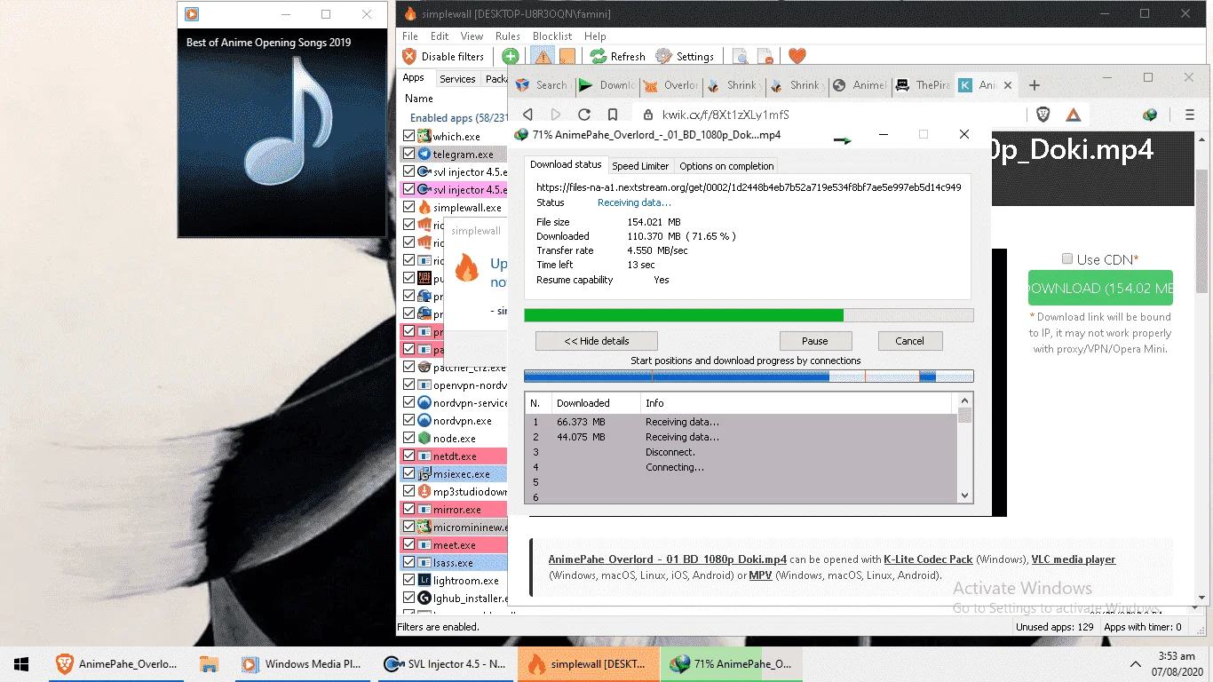
Task: Toggle the nordvpn.exe checkbox
Action: 408,420
